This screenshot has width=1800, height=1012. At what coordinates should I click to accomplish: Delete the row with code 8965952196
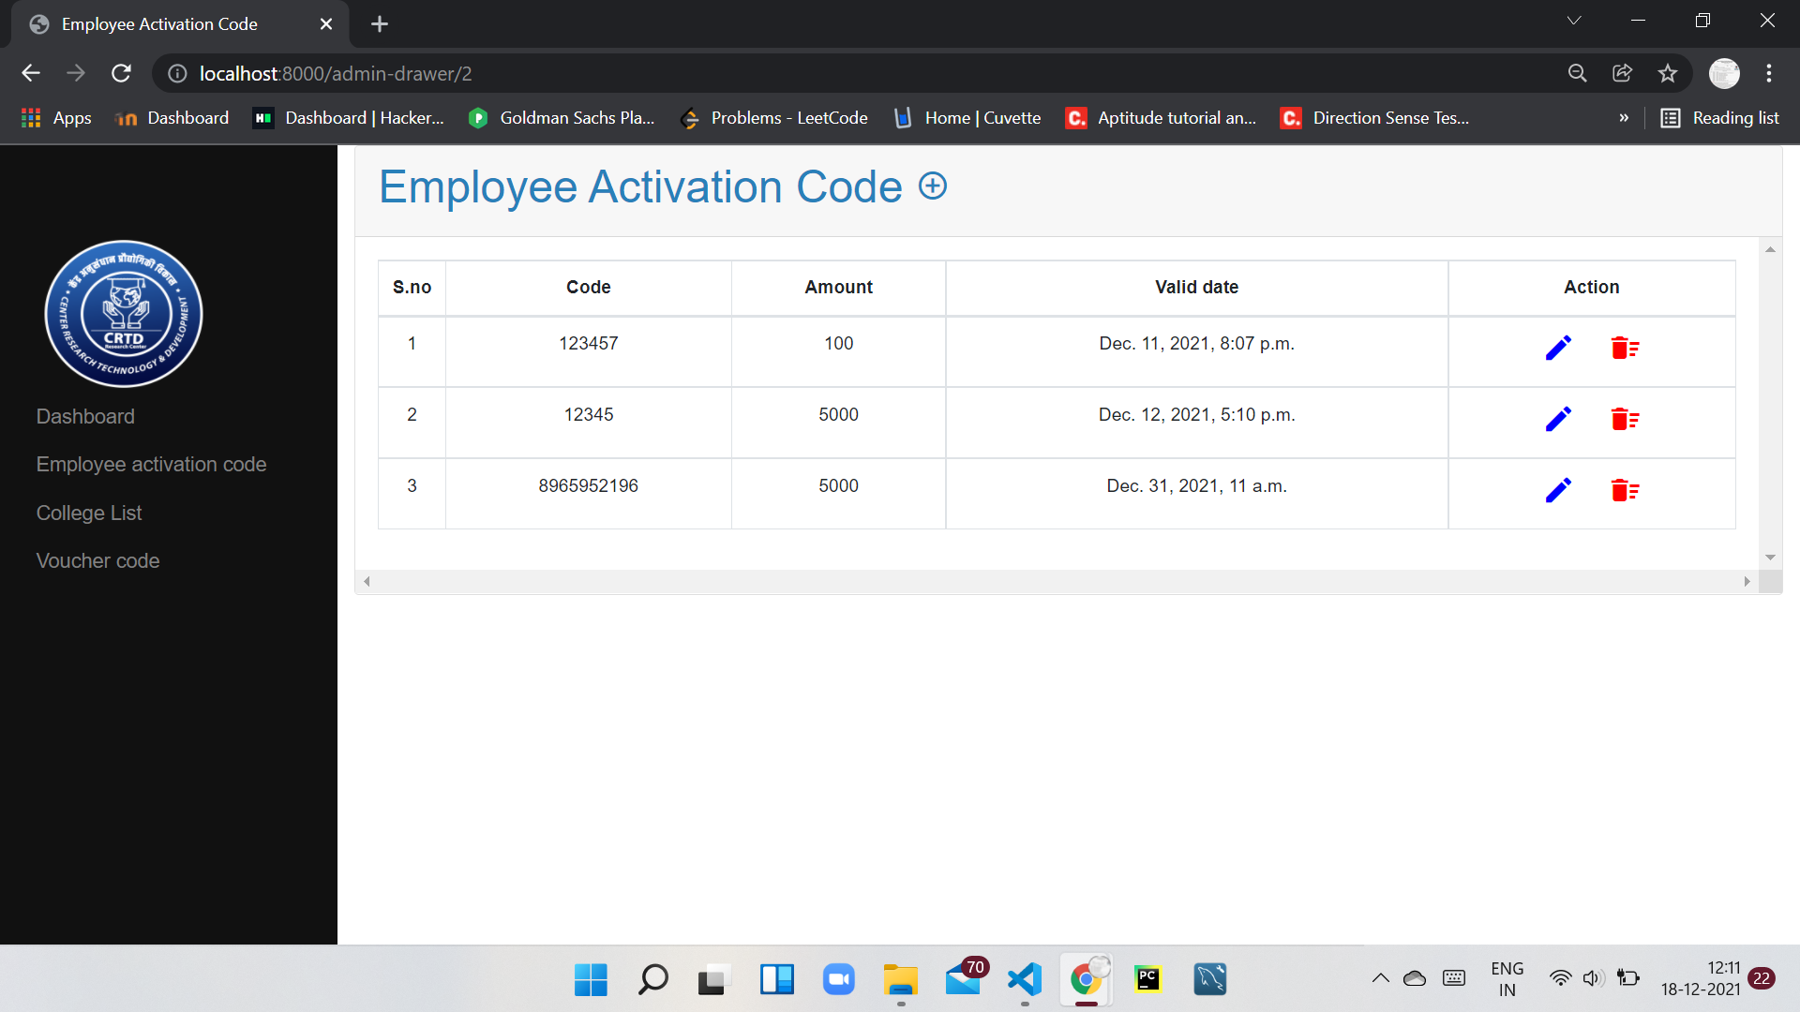click(1624, 490)
